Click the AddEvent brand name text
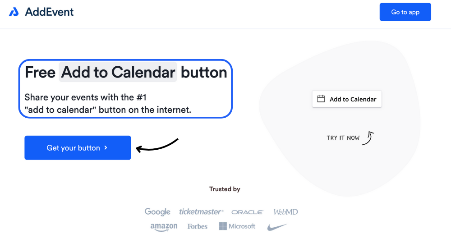 pyautogui.click(x=49, y=12)
